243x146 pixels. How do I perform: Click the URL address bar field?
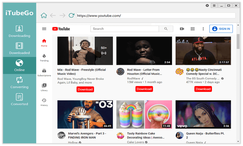coord(156,15)
